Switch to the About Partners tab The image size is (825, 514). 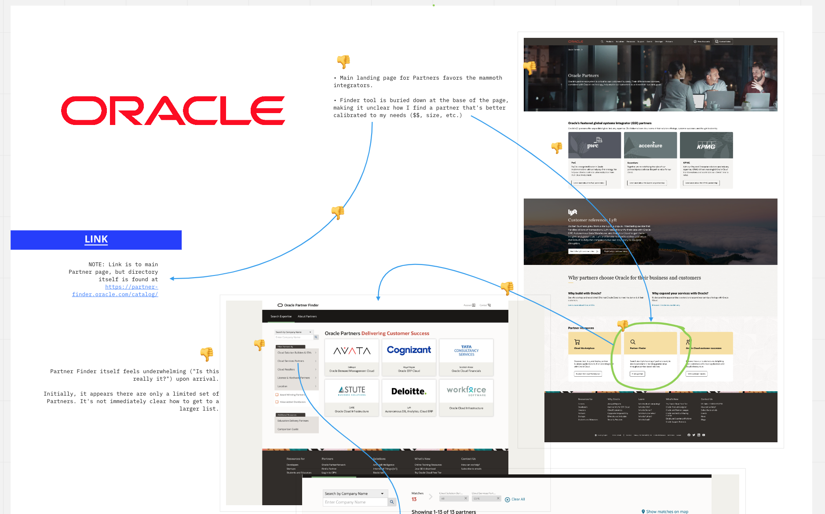(307, 316)
